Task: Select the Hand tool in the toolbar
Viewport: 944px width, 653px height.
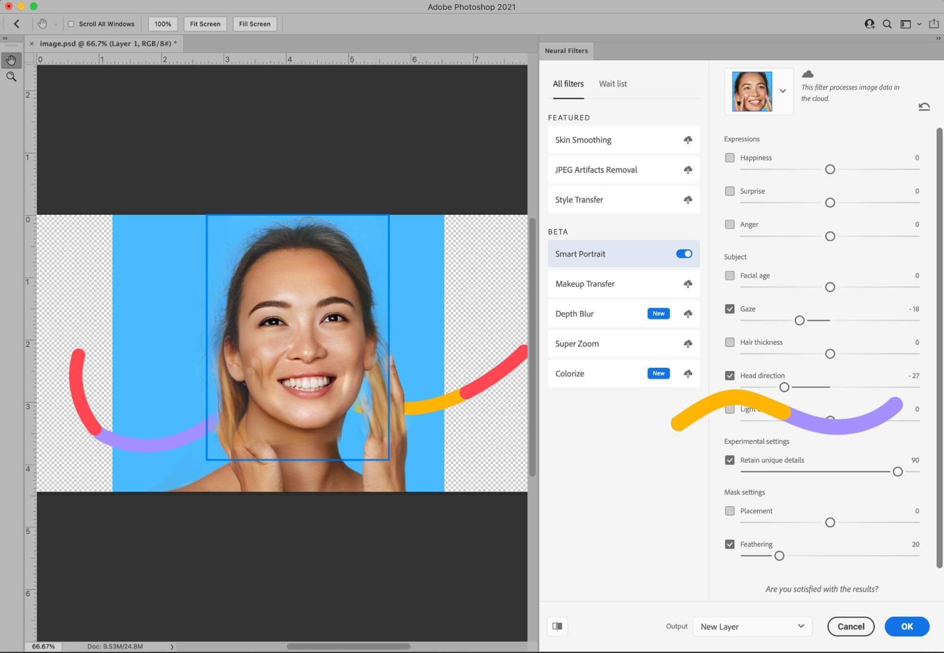Action: [11, 60]
